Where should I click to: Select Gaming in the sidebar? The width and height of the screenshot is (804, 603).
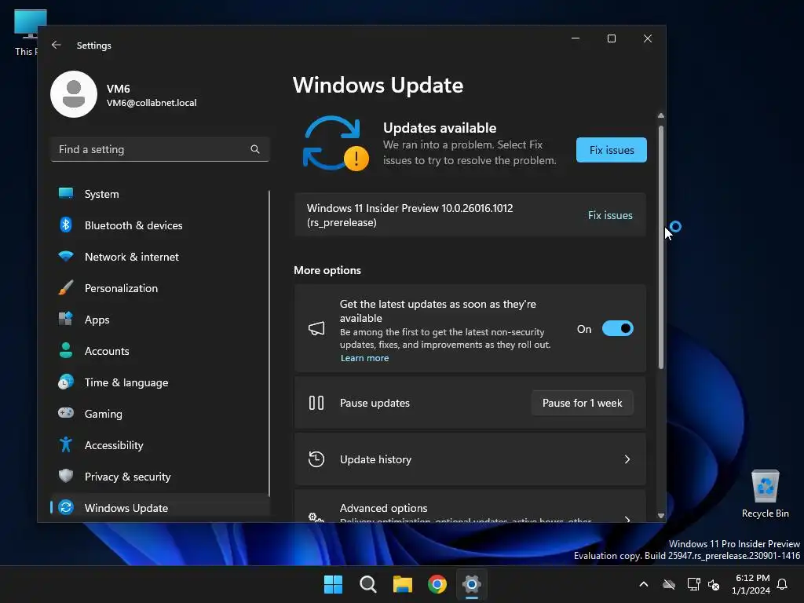[160, 414]
